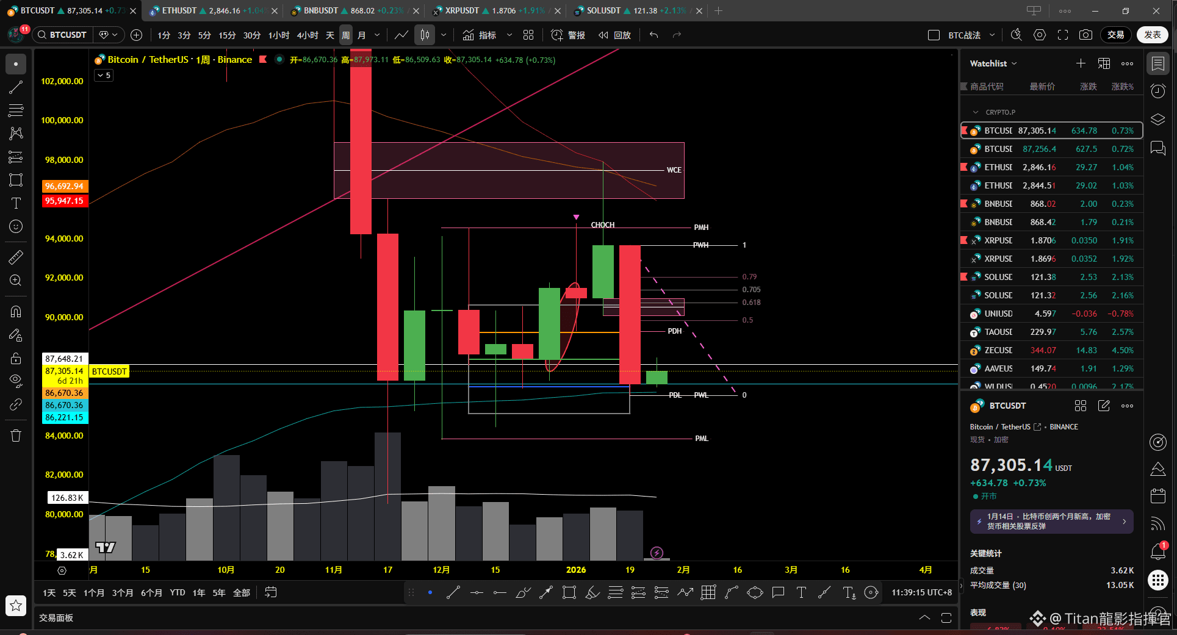The image size is (1177, 635).
Task: Open the chart patterns tool group
Action: [x=16, y=134]
